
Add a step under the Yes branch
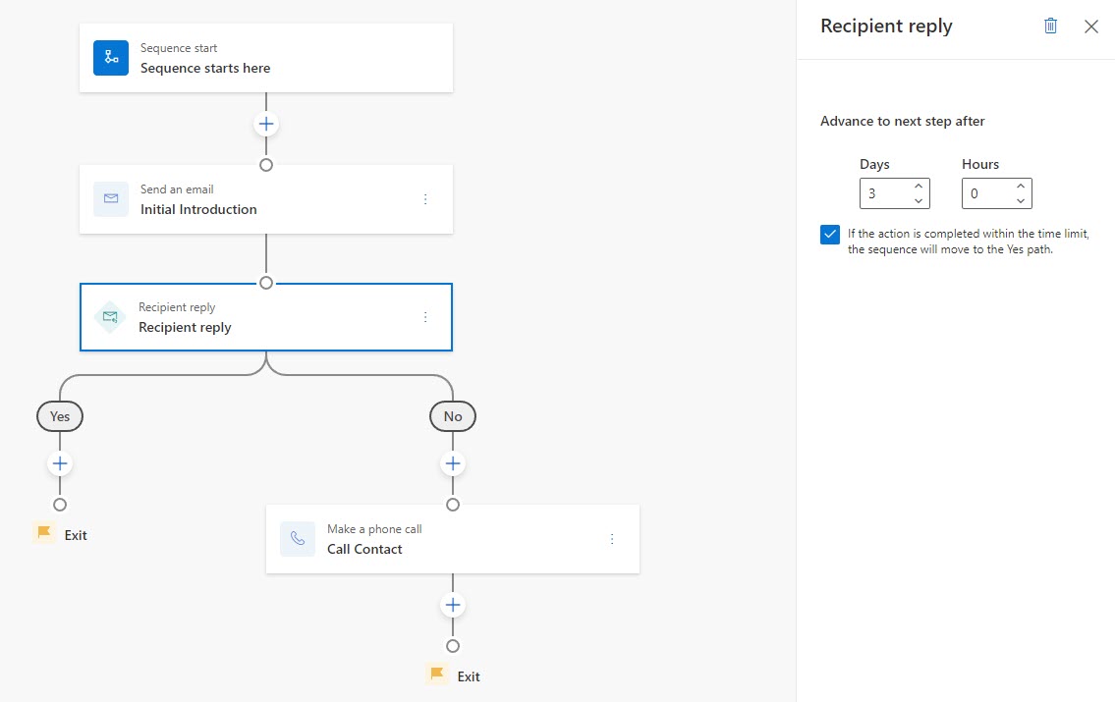[60, 463]
